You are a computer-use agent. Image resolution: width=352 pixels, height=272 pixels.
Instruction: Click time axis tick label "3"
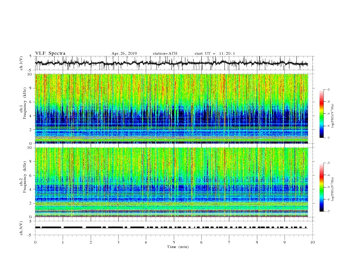point(118,242)
